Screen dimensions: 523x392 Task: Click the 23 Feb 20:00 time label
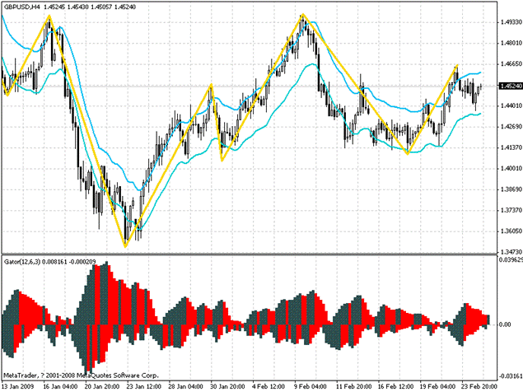pos(479,387)
